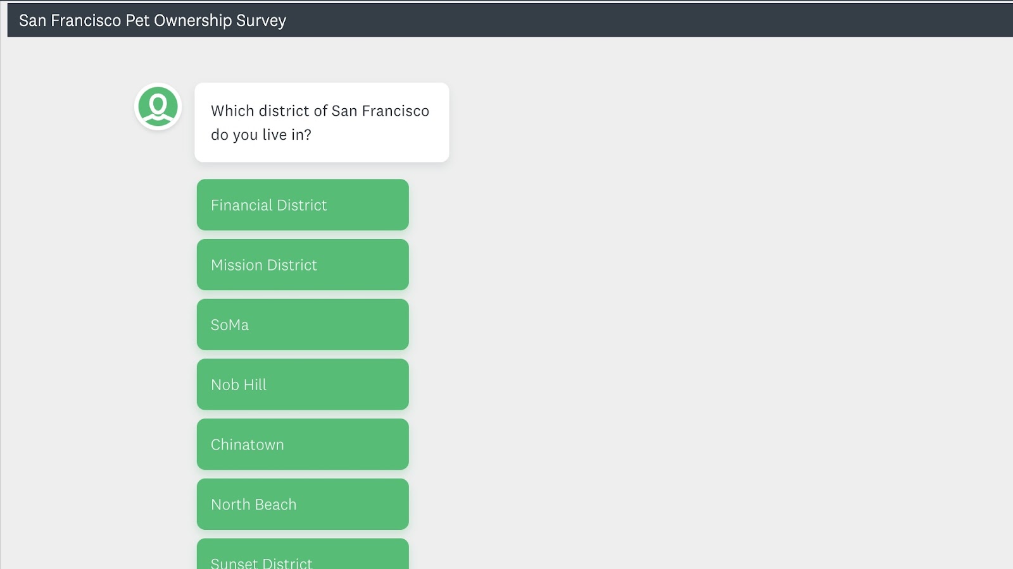The height and width of the screenshot is (569, 1013).
Task: Select Nob Hill from the choices
Action: pyautogui.click(x=303, y=384)
